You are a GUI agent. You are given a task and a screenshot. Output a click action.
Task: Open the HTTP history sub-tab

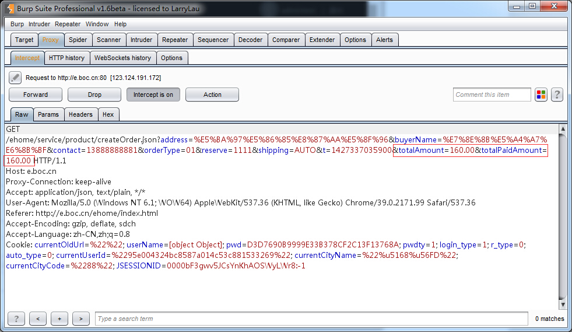pyautogui.click(x=66, y=58)
